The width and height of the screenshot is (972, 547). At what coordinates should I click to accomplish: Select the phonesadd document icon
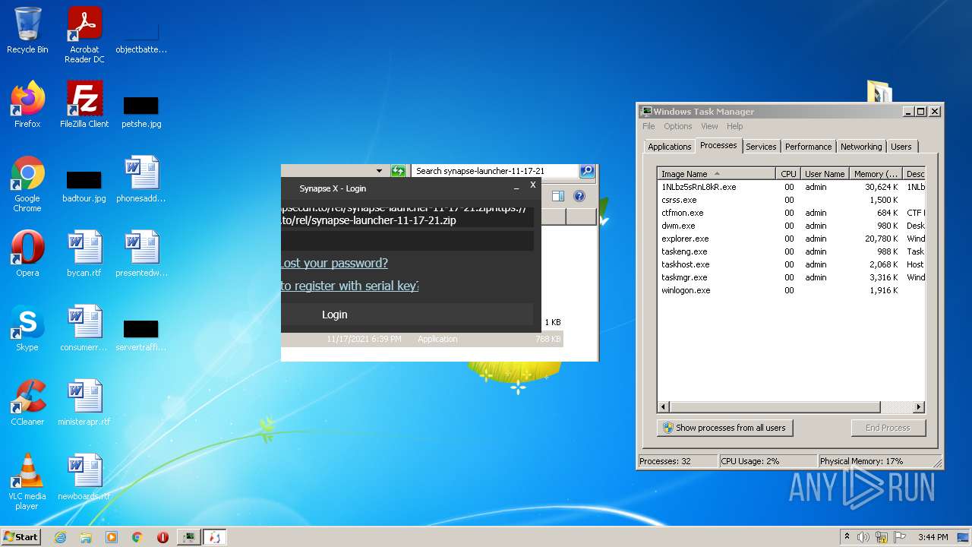pyautogui.click(x=141, y=179)
